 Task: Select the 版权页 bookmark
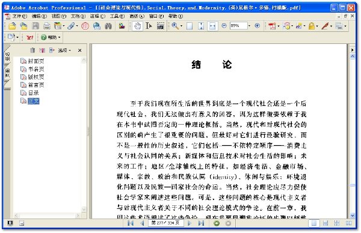36,77
